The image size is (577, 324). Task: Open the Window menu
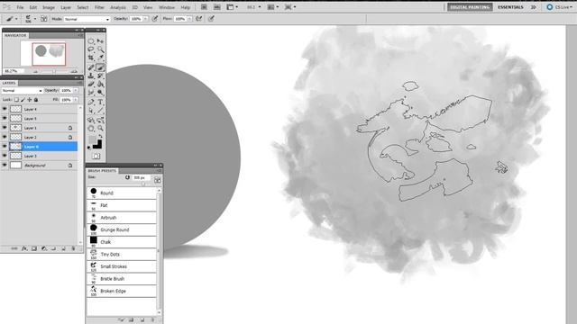click(166, 7)
